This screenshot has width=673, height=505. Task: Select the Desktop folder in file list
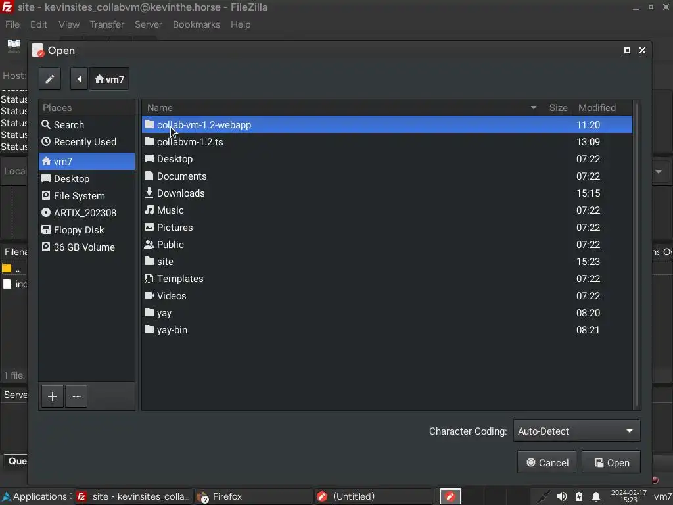[x=386, y=159]
